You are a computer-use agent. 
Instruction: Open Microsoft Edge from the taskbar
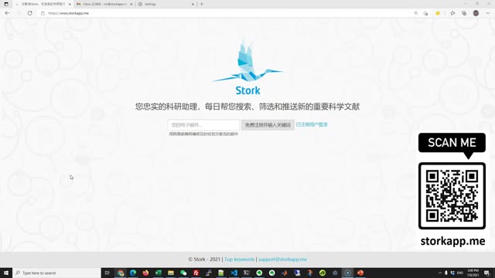[133, 273]
